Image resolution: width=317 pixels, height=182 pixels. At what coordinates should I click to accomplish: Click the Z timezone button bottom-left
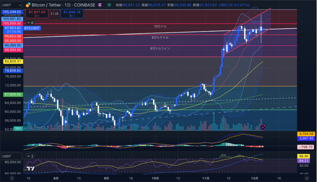[12, 178]
